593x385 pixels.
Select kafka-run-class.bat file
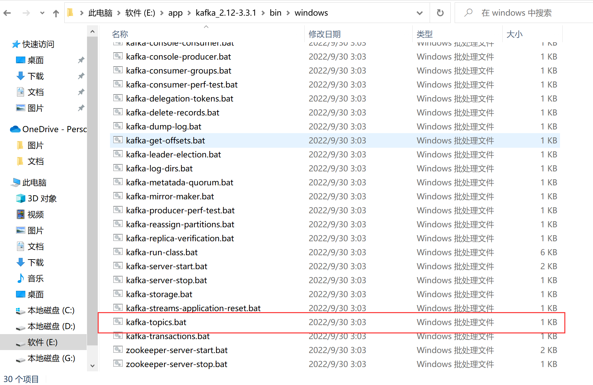[x=335, y=253]
